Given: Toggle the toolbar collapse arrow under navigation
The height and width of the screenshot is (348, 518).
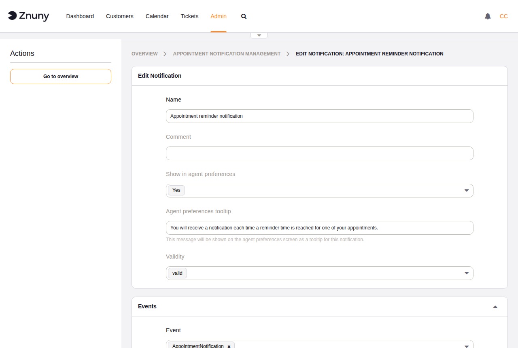Looking at the screenshot, I should coord(259,35).
